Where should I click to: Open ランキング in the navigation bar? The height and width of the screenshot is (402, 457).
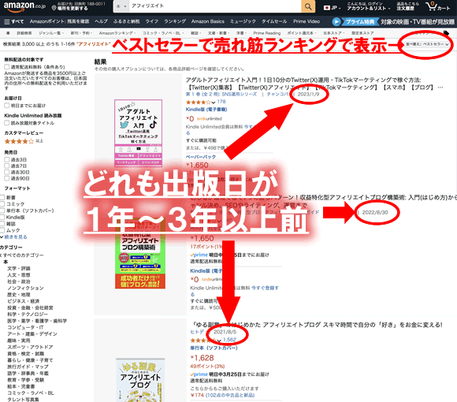coord(175,21)
